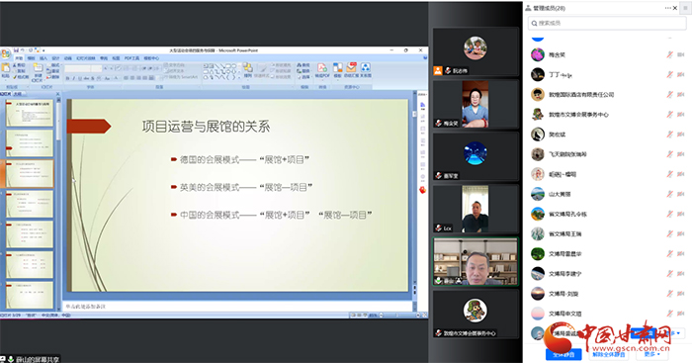Image resolution: width=692 pixels, height=363 pixels.
Task: Open the bottom 更多 dropdown in members panel
Action: 651,354
